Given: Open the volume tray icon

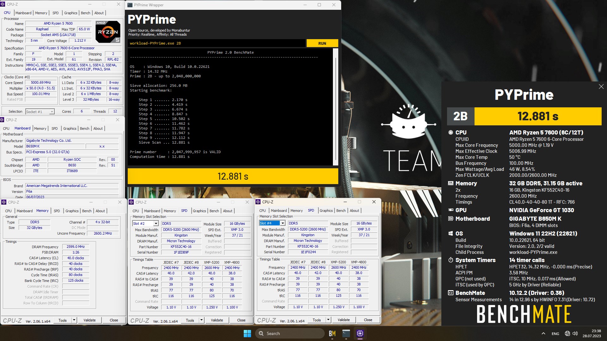Looking at the screenshot, I should tap(575, 333).
